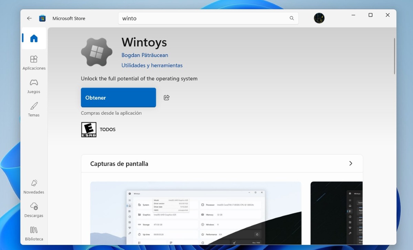Open developer page Bogdan Pătrăucean

point(145,55)
